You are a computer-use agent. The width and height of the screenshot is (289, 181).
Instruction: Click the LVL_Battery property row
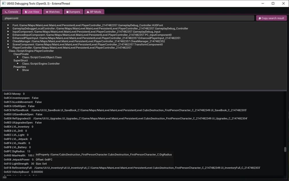(17, 147)
